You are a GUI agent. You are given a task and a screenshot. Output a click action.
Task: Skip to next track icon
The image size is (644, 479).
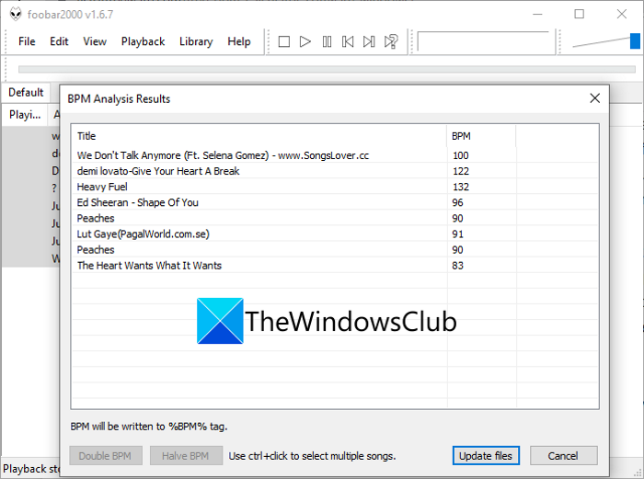click(369, 41)
